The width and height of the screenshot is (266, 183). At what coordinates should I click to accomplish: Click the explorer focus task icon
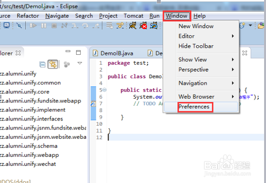[x=66, y=64]
